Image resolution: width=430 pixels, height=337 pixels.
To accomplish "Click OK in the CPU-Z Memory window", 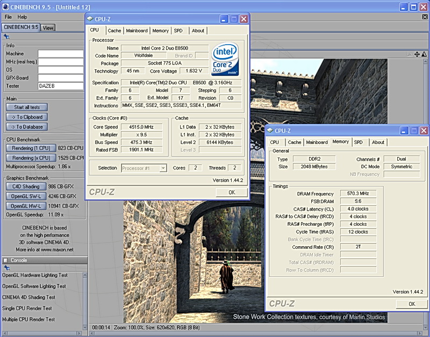I will coord(411,304).
